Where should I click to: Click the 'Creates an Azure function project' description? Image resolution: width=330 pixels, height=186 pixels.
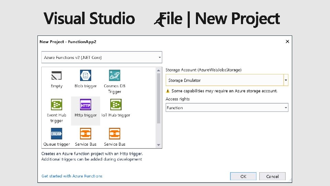(x=92, y=156)
